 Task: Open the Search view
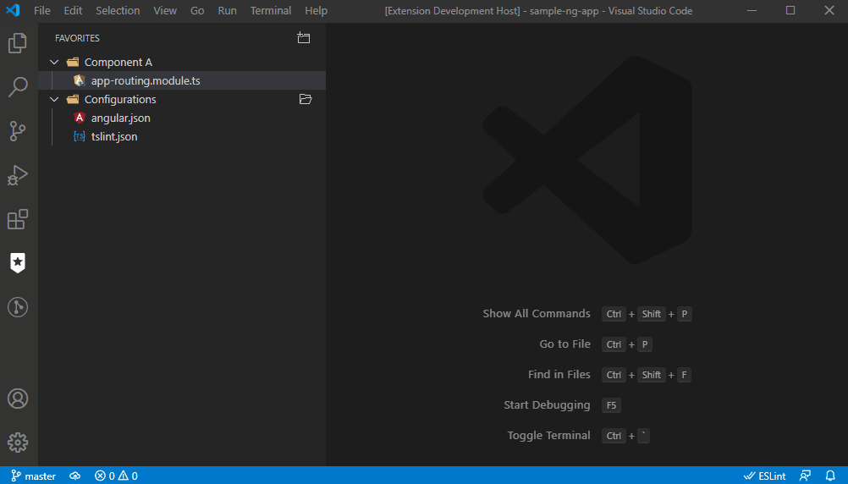tap(17, 87)
